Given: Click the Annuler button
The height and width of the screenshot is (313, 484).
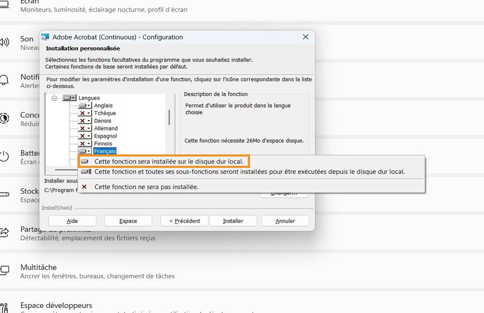Looking at the screenshot, I should click(x=285, y=221).
